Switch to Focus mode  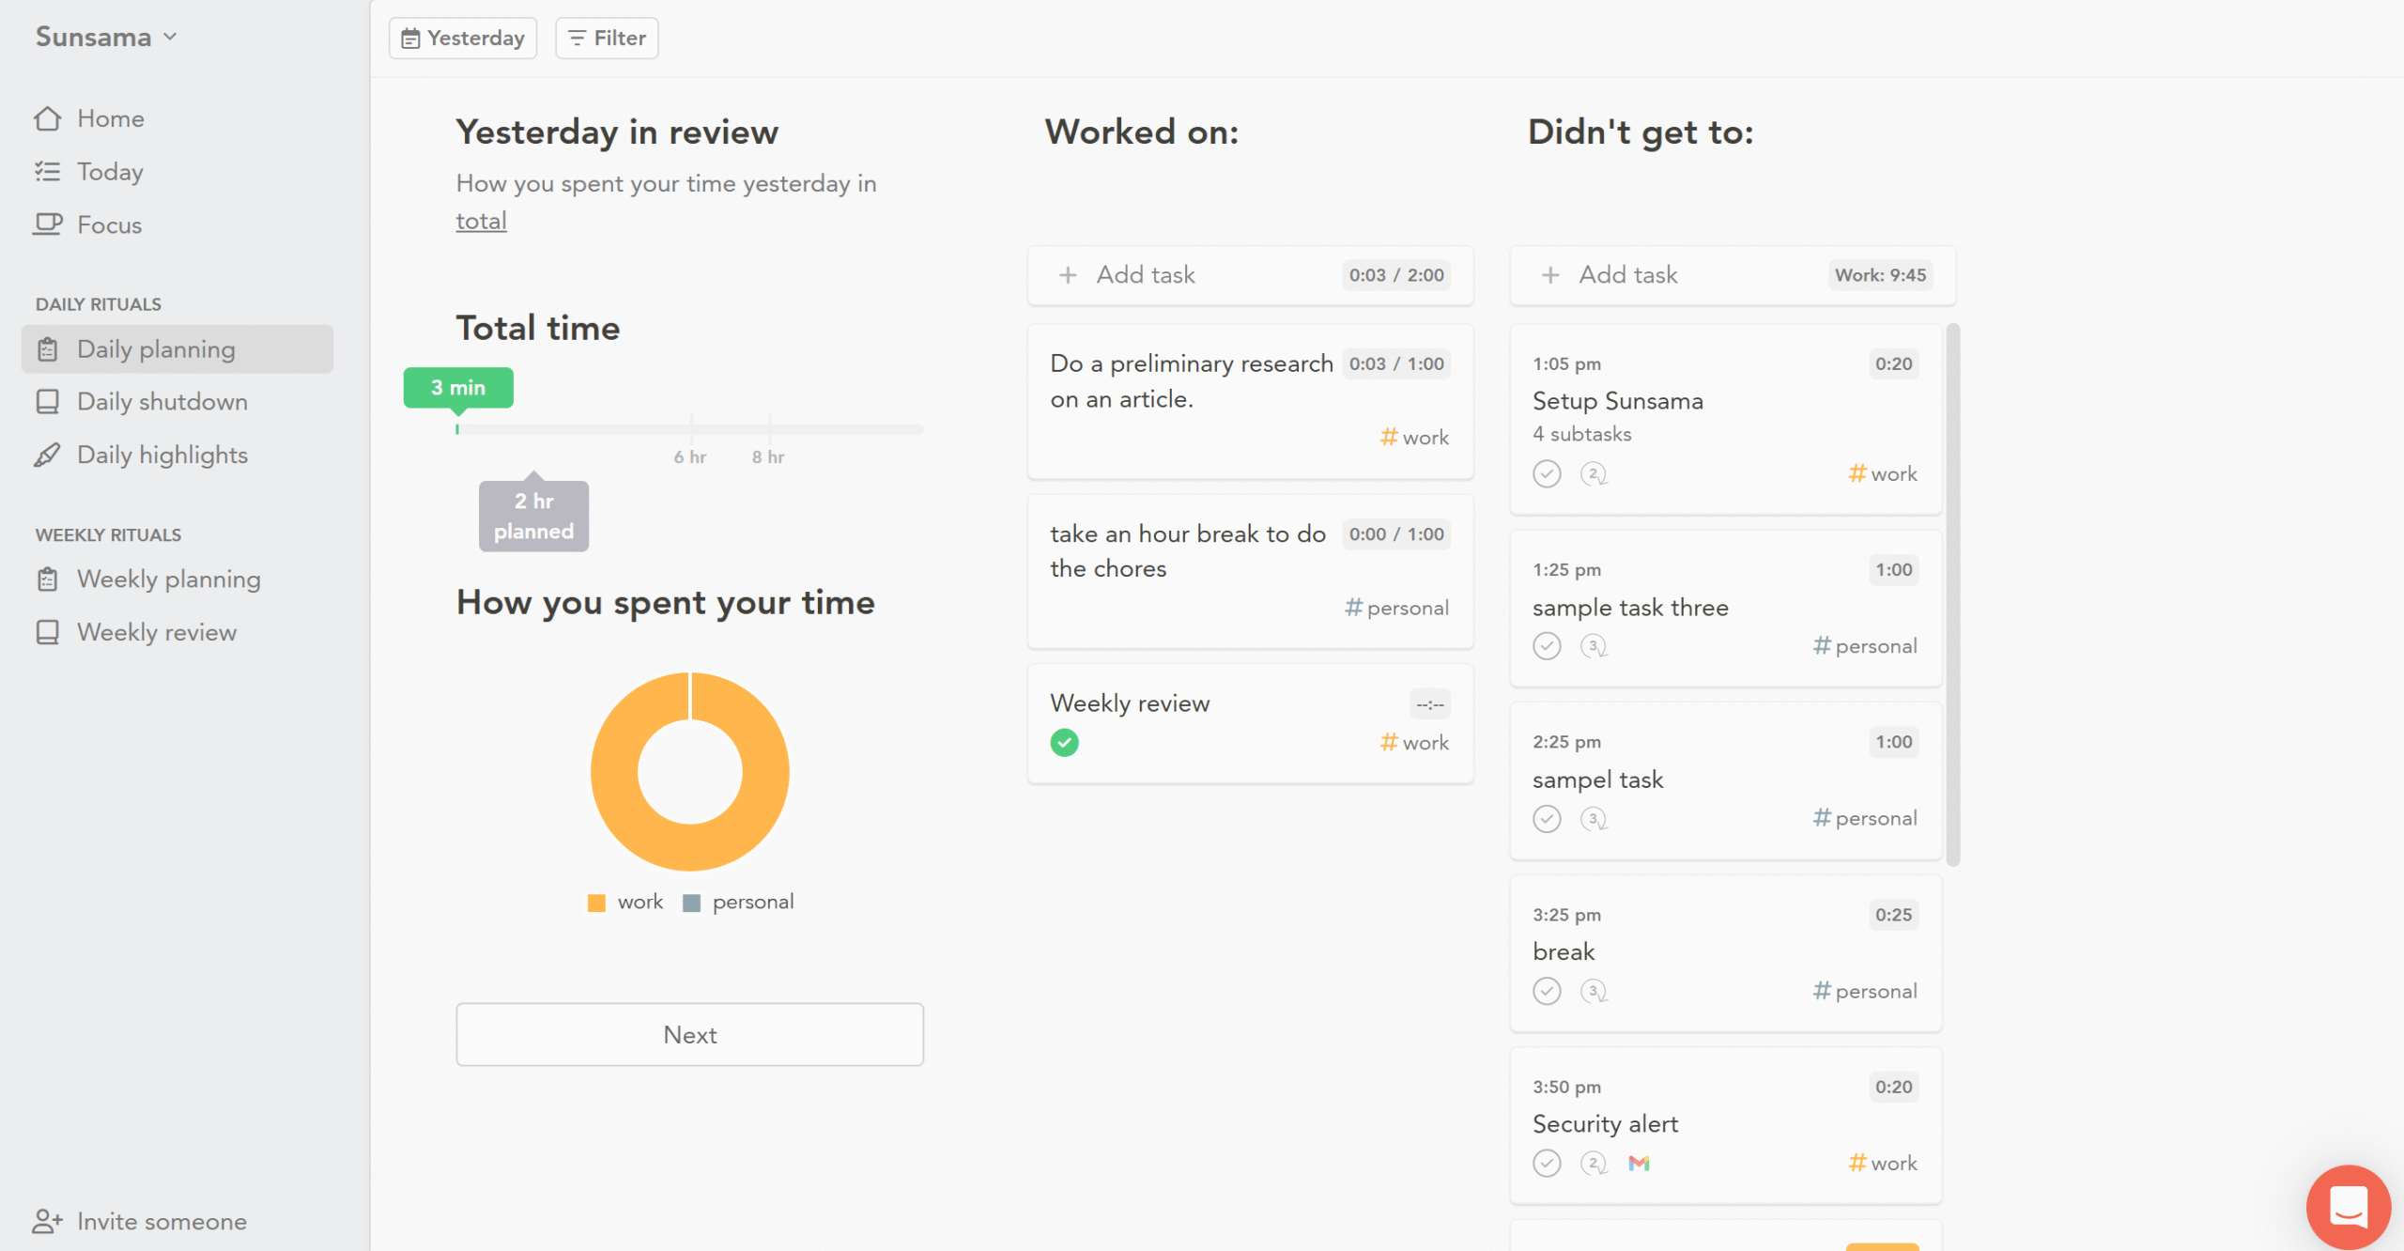pos(109,224)
